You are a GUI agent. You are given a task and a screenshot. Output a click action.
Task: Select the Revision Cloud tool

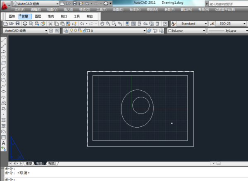[x=3, y=80]
